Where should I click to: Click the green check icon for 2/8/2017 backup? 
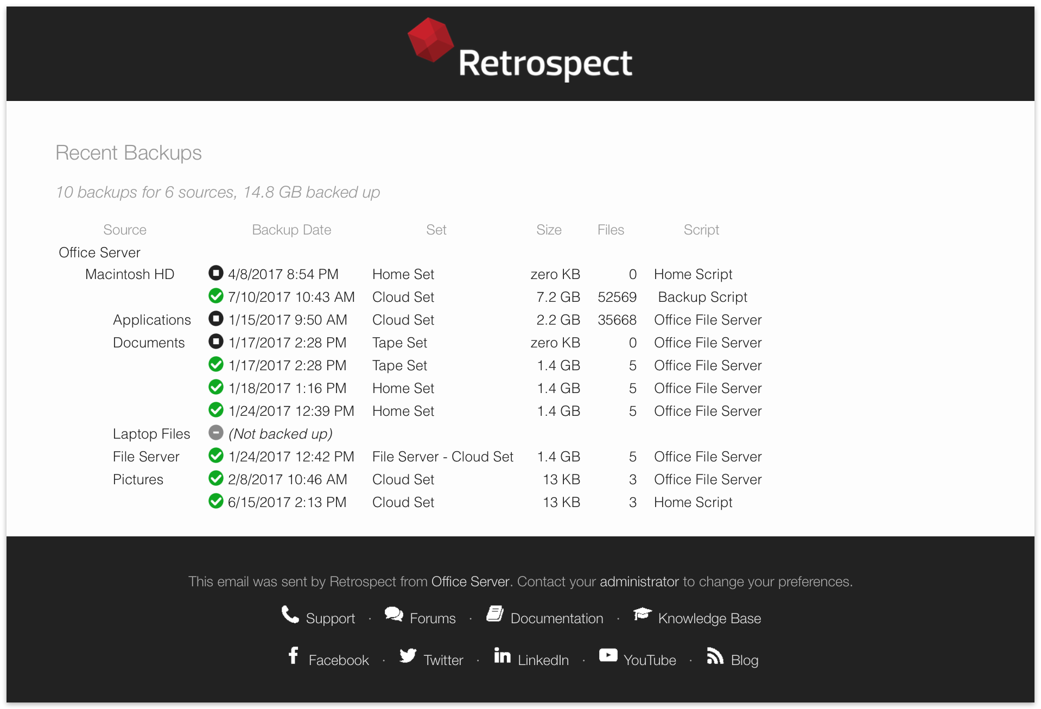point(216,478)
